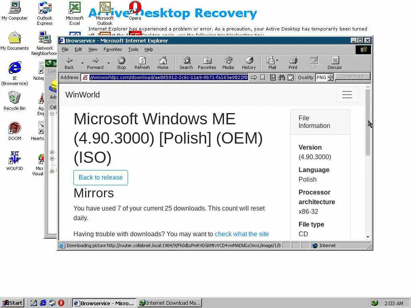
Task: Click the Mail toolbar button
Action: click(271, 63)
